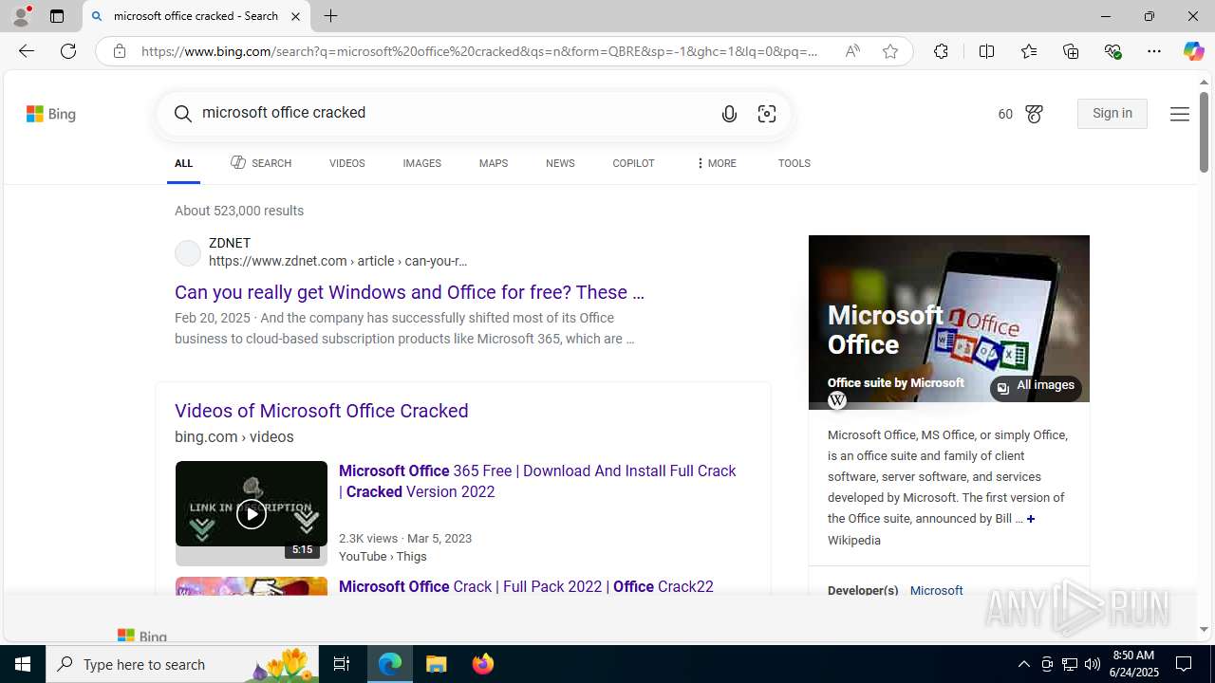Image resolution: width=1215 pixels, height=683 pixels.
Task: Click the search magnifier icon
Action: [183, 114]
